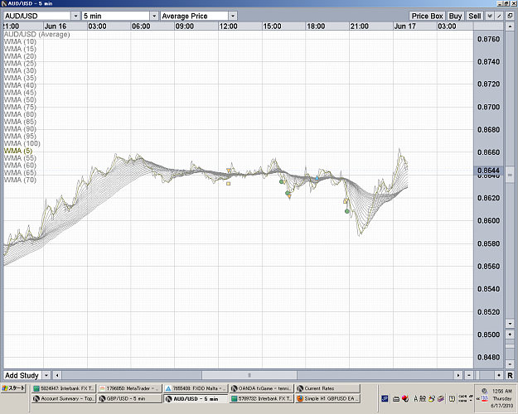518x414 pixels.
Task: Switch to Account Summary taskbar window
Action: 64,398
